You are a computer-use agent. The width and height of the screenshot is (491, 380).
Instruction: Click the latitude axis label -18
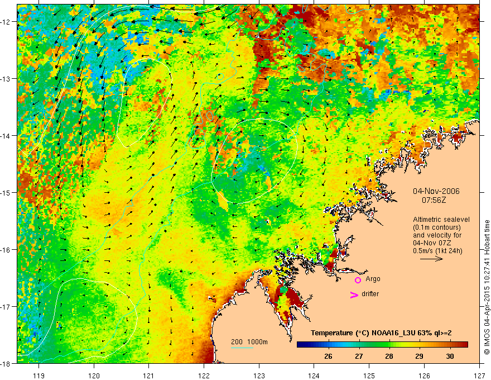[6, 363]
